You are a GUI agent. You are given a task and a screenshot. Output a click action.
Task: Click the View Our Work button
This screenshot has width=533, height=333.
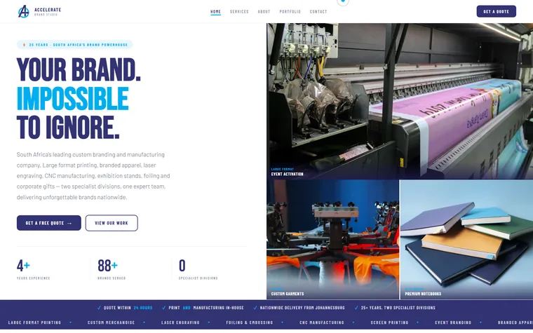112,223
